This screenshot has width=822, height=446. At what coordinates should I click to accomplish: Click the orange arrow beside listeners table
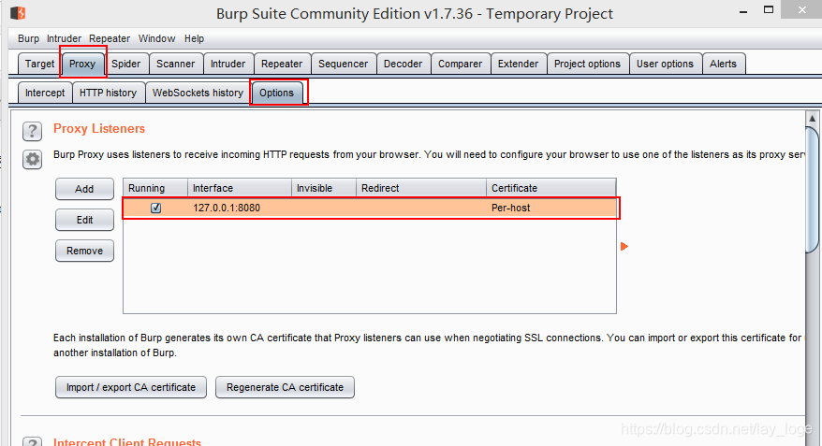coord(624,246)
